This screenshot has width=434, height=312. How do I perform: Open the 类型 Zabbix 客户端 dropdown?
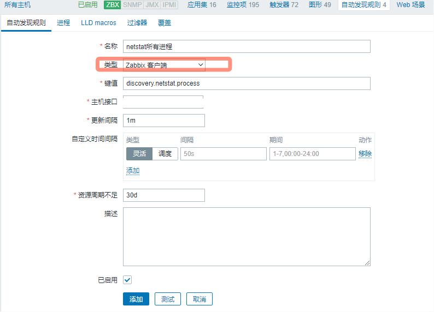pos(164,65)
